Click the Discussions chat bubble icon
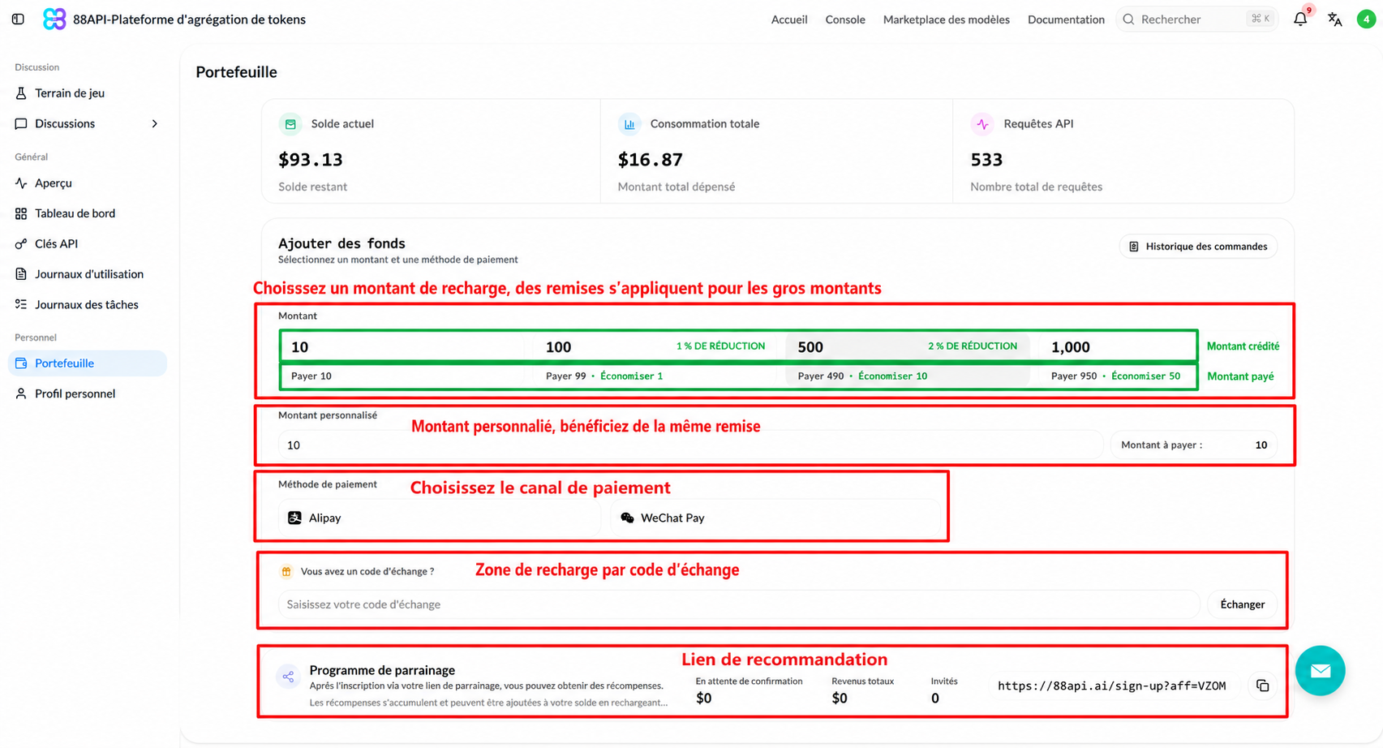Image resolution: width=1383 pixels, height=748 pixels. coord(21,123)
